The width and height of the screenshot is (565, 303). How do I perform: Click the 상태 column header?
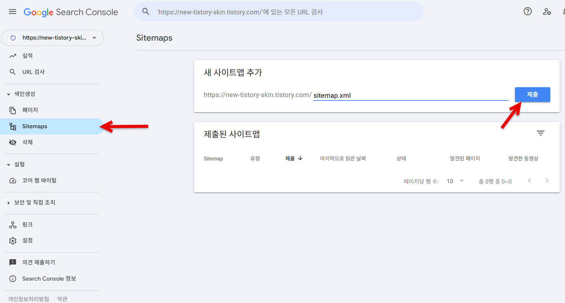[401, 158]
